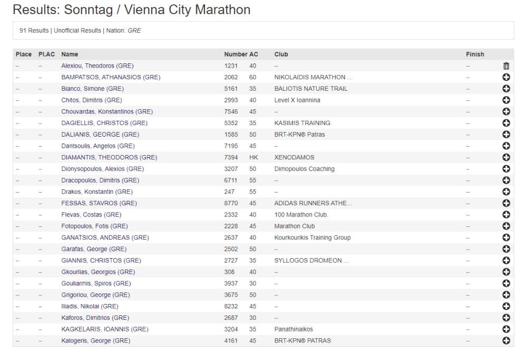Click plus icon for Kalogeris, George

[x=506, y=340]
